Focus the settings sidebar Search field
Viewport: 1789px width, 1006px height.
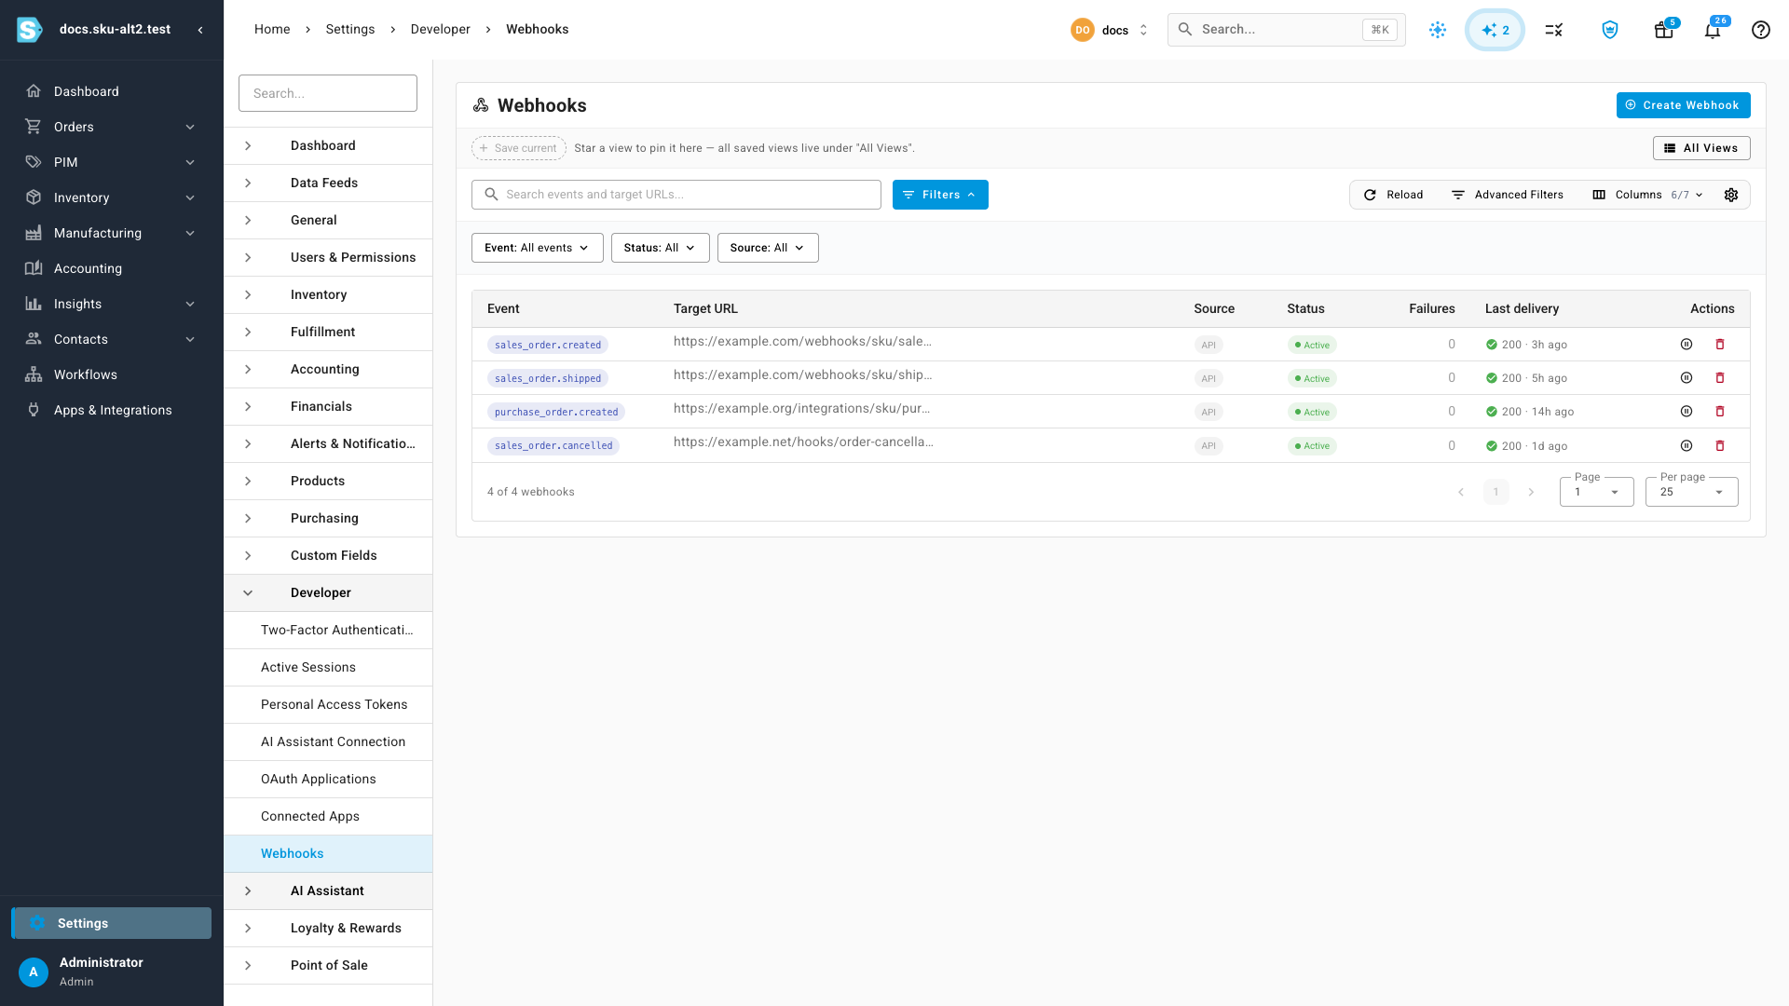click(x=328, y=93)
